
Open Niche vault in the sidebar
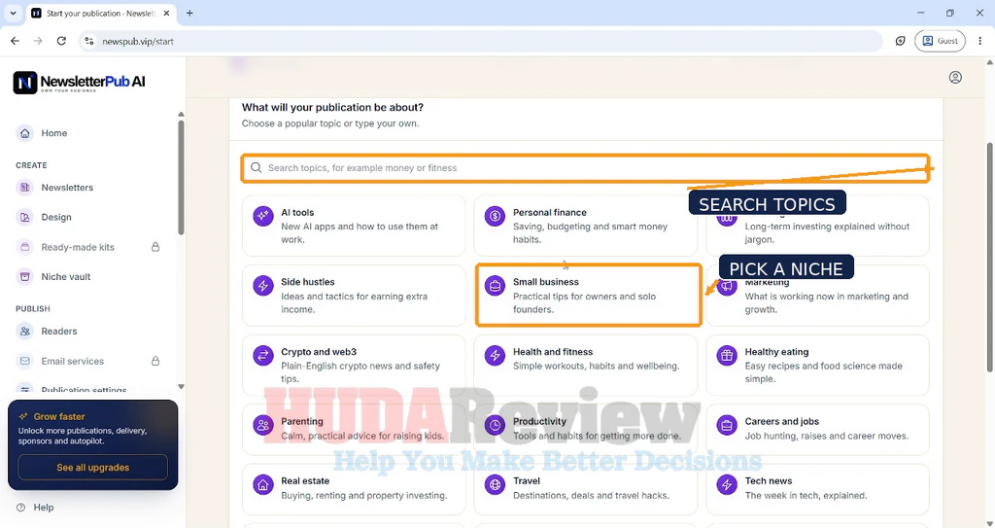click(x=65, y=277)
